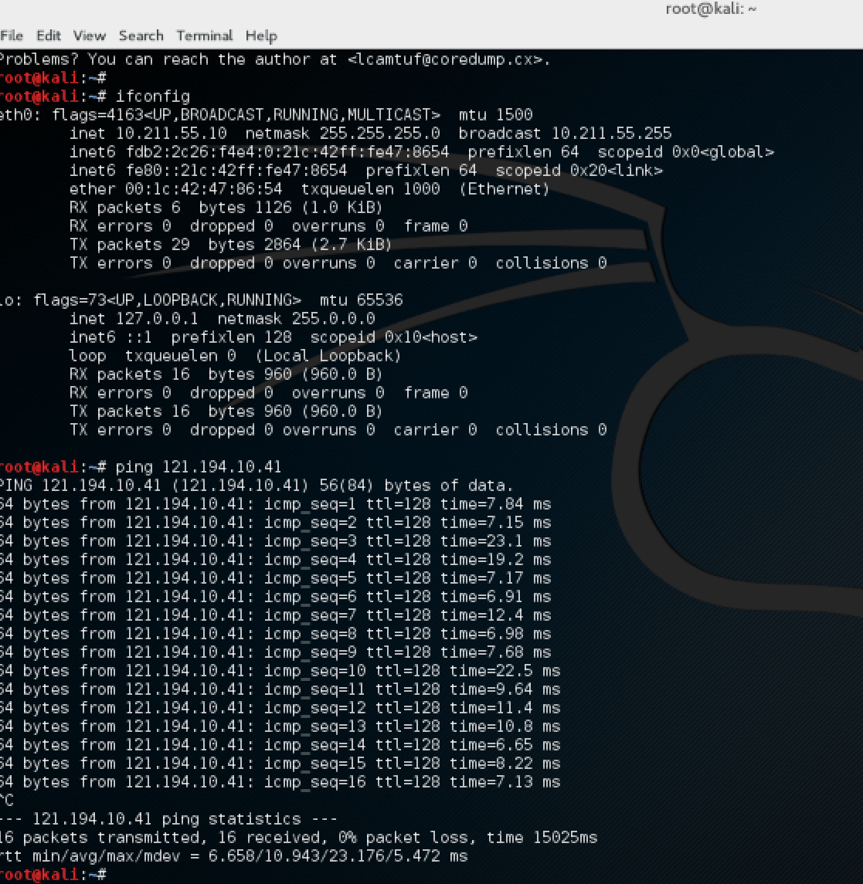This screenshot has width=863, height=884.
Task: Open the Edit menu
Action: [49, 36]
